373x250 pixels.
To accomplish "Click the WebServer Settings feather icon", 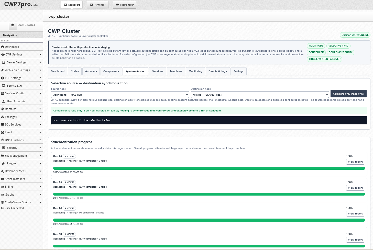I will [x=3, y=70].
